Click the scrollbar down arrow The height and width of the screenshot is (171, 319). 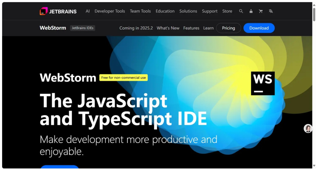314,166
